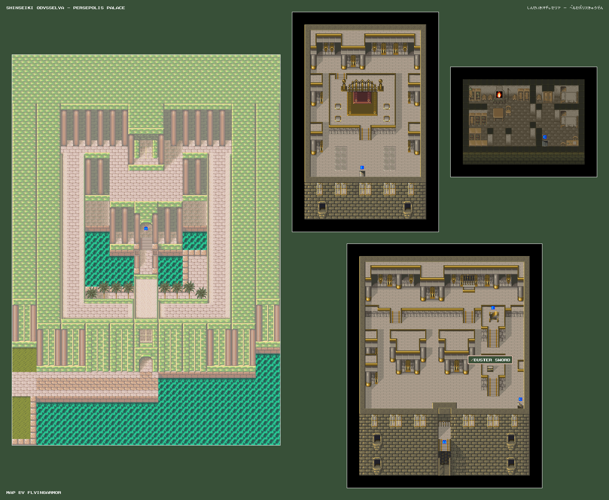
Task: Select the treasure chest under Buster Sword label
Action: point(490,369)
